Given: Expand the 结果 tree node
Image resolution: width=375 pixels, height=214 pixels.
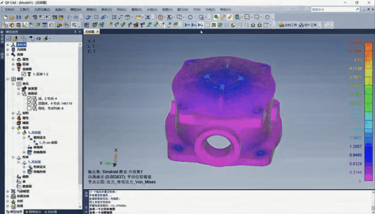Looking at the screenshot, I should (7, 206).
